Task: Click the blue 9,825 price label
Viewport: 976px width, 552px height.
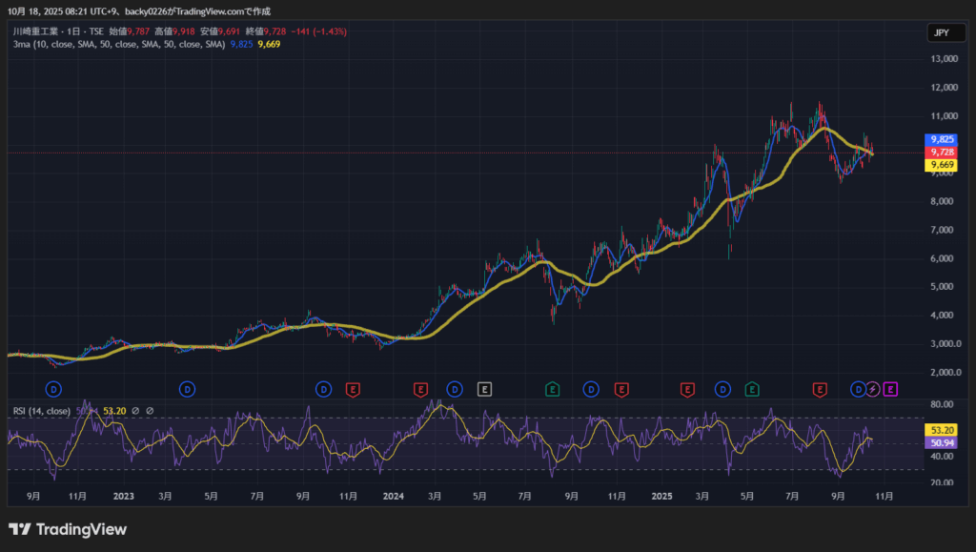Action: [x=943, y=139]
